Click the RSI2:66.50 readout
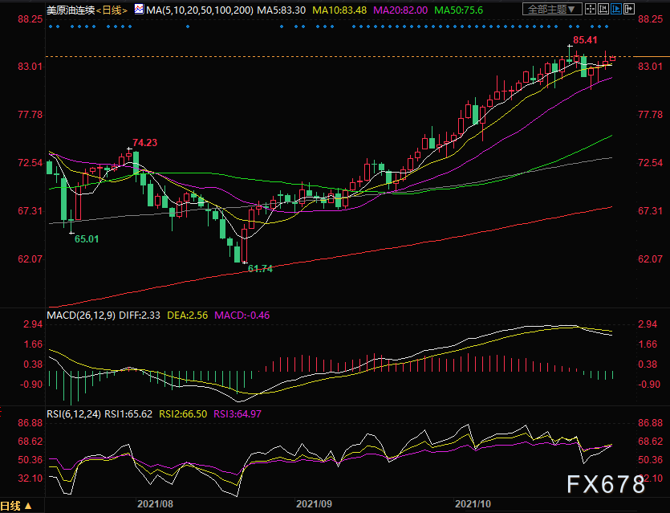The width and height of the screenshot is (670, 513). tap(183, 413)
